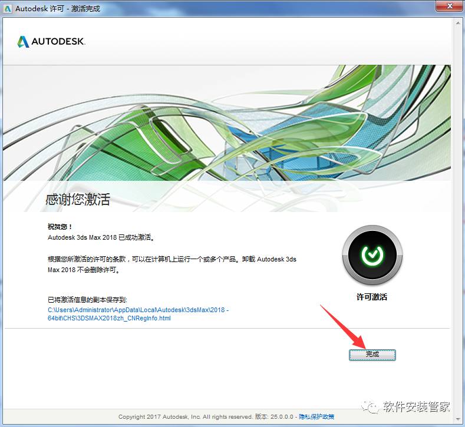465x427 pixels.
Task: Open the 隐私保护政策 link
Action: point(316,416)
